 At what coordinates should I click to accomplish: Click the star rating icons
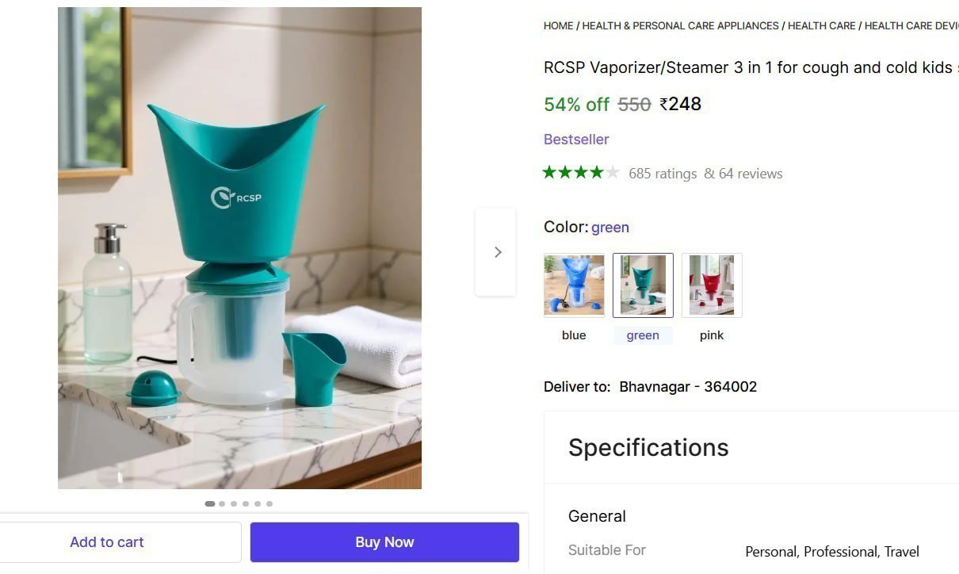581,173
